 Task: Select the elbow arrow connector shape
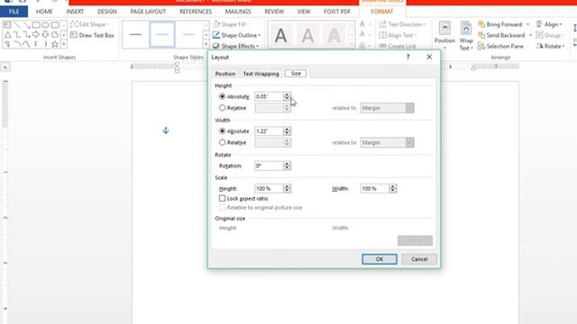(26, 34)
